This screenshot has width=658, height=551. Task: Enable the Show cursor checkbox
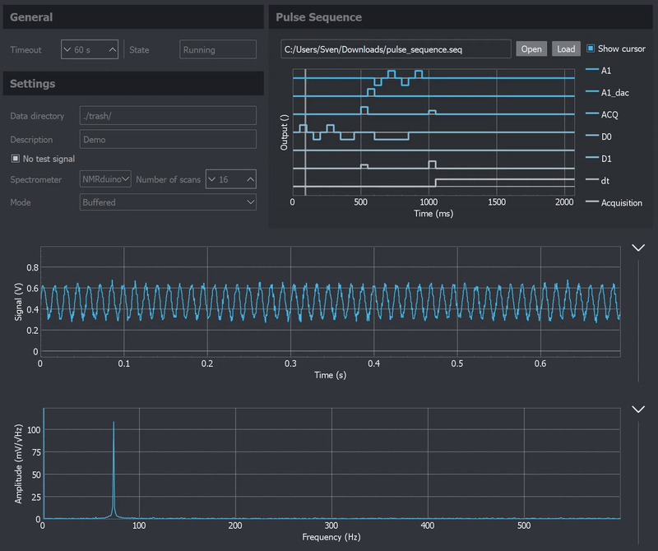(x=590, y=49)
